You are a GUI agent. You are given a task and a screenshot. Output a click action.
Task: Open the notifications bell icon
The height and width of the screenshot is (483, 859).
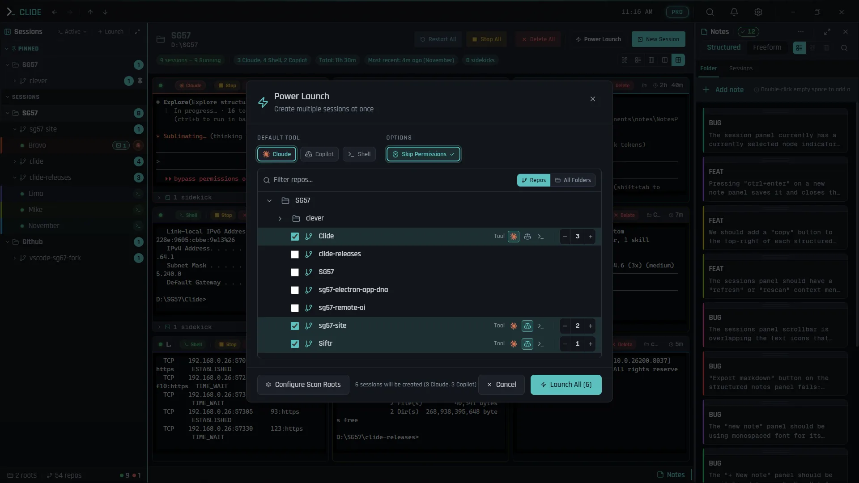point(734,12)
